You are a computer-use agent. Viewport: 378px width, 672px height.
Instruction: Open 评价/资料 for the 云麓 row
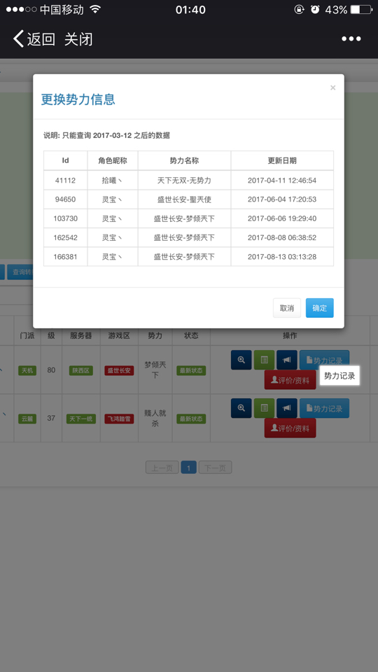(290, 428)
